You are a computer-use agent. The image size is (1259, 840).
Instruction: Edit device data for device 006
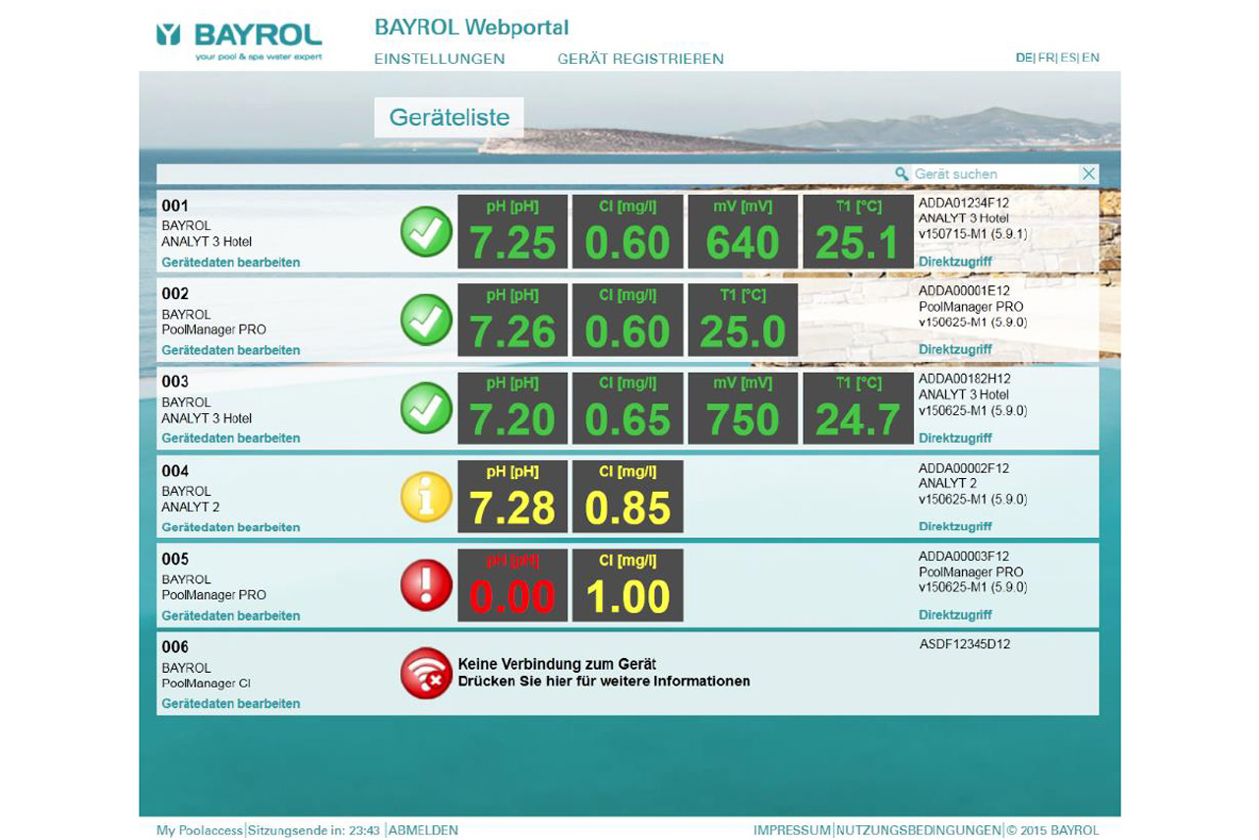(231, 703)
